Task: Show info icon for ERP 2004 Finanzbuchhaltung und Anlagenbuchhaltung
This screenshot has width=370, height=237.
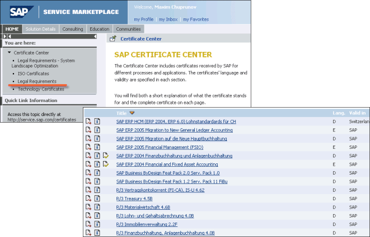Action: (x=97, y=156)
